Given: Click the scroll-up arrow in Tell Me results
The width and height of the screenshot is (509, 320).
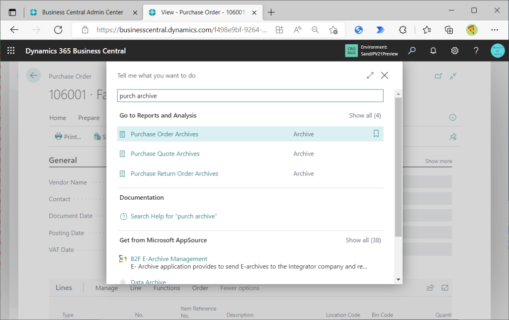Looking at the screenshot, I should 398,94.
